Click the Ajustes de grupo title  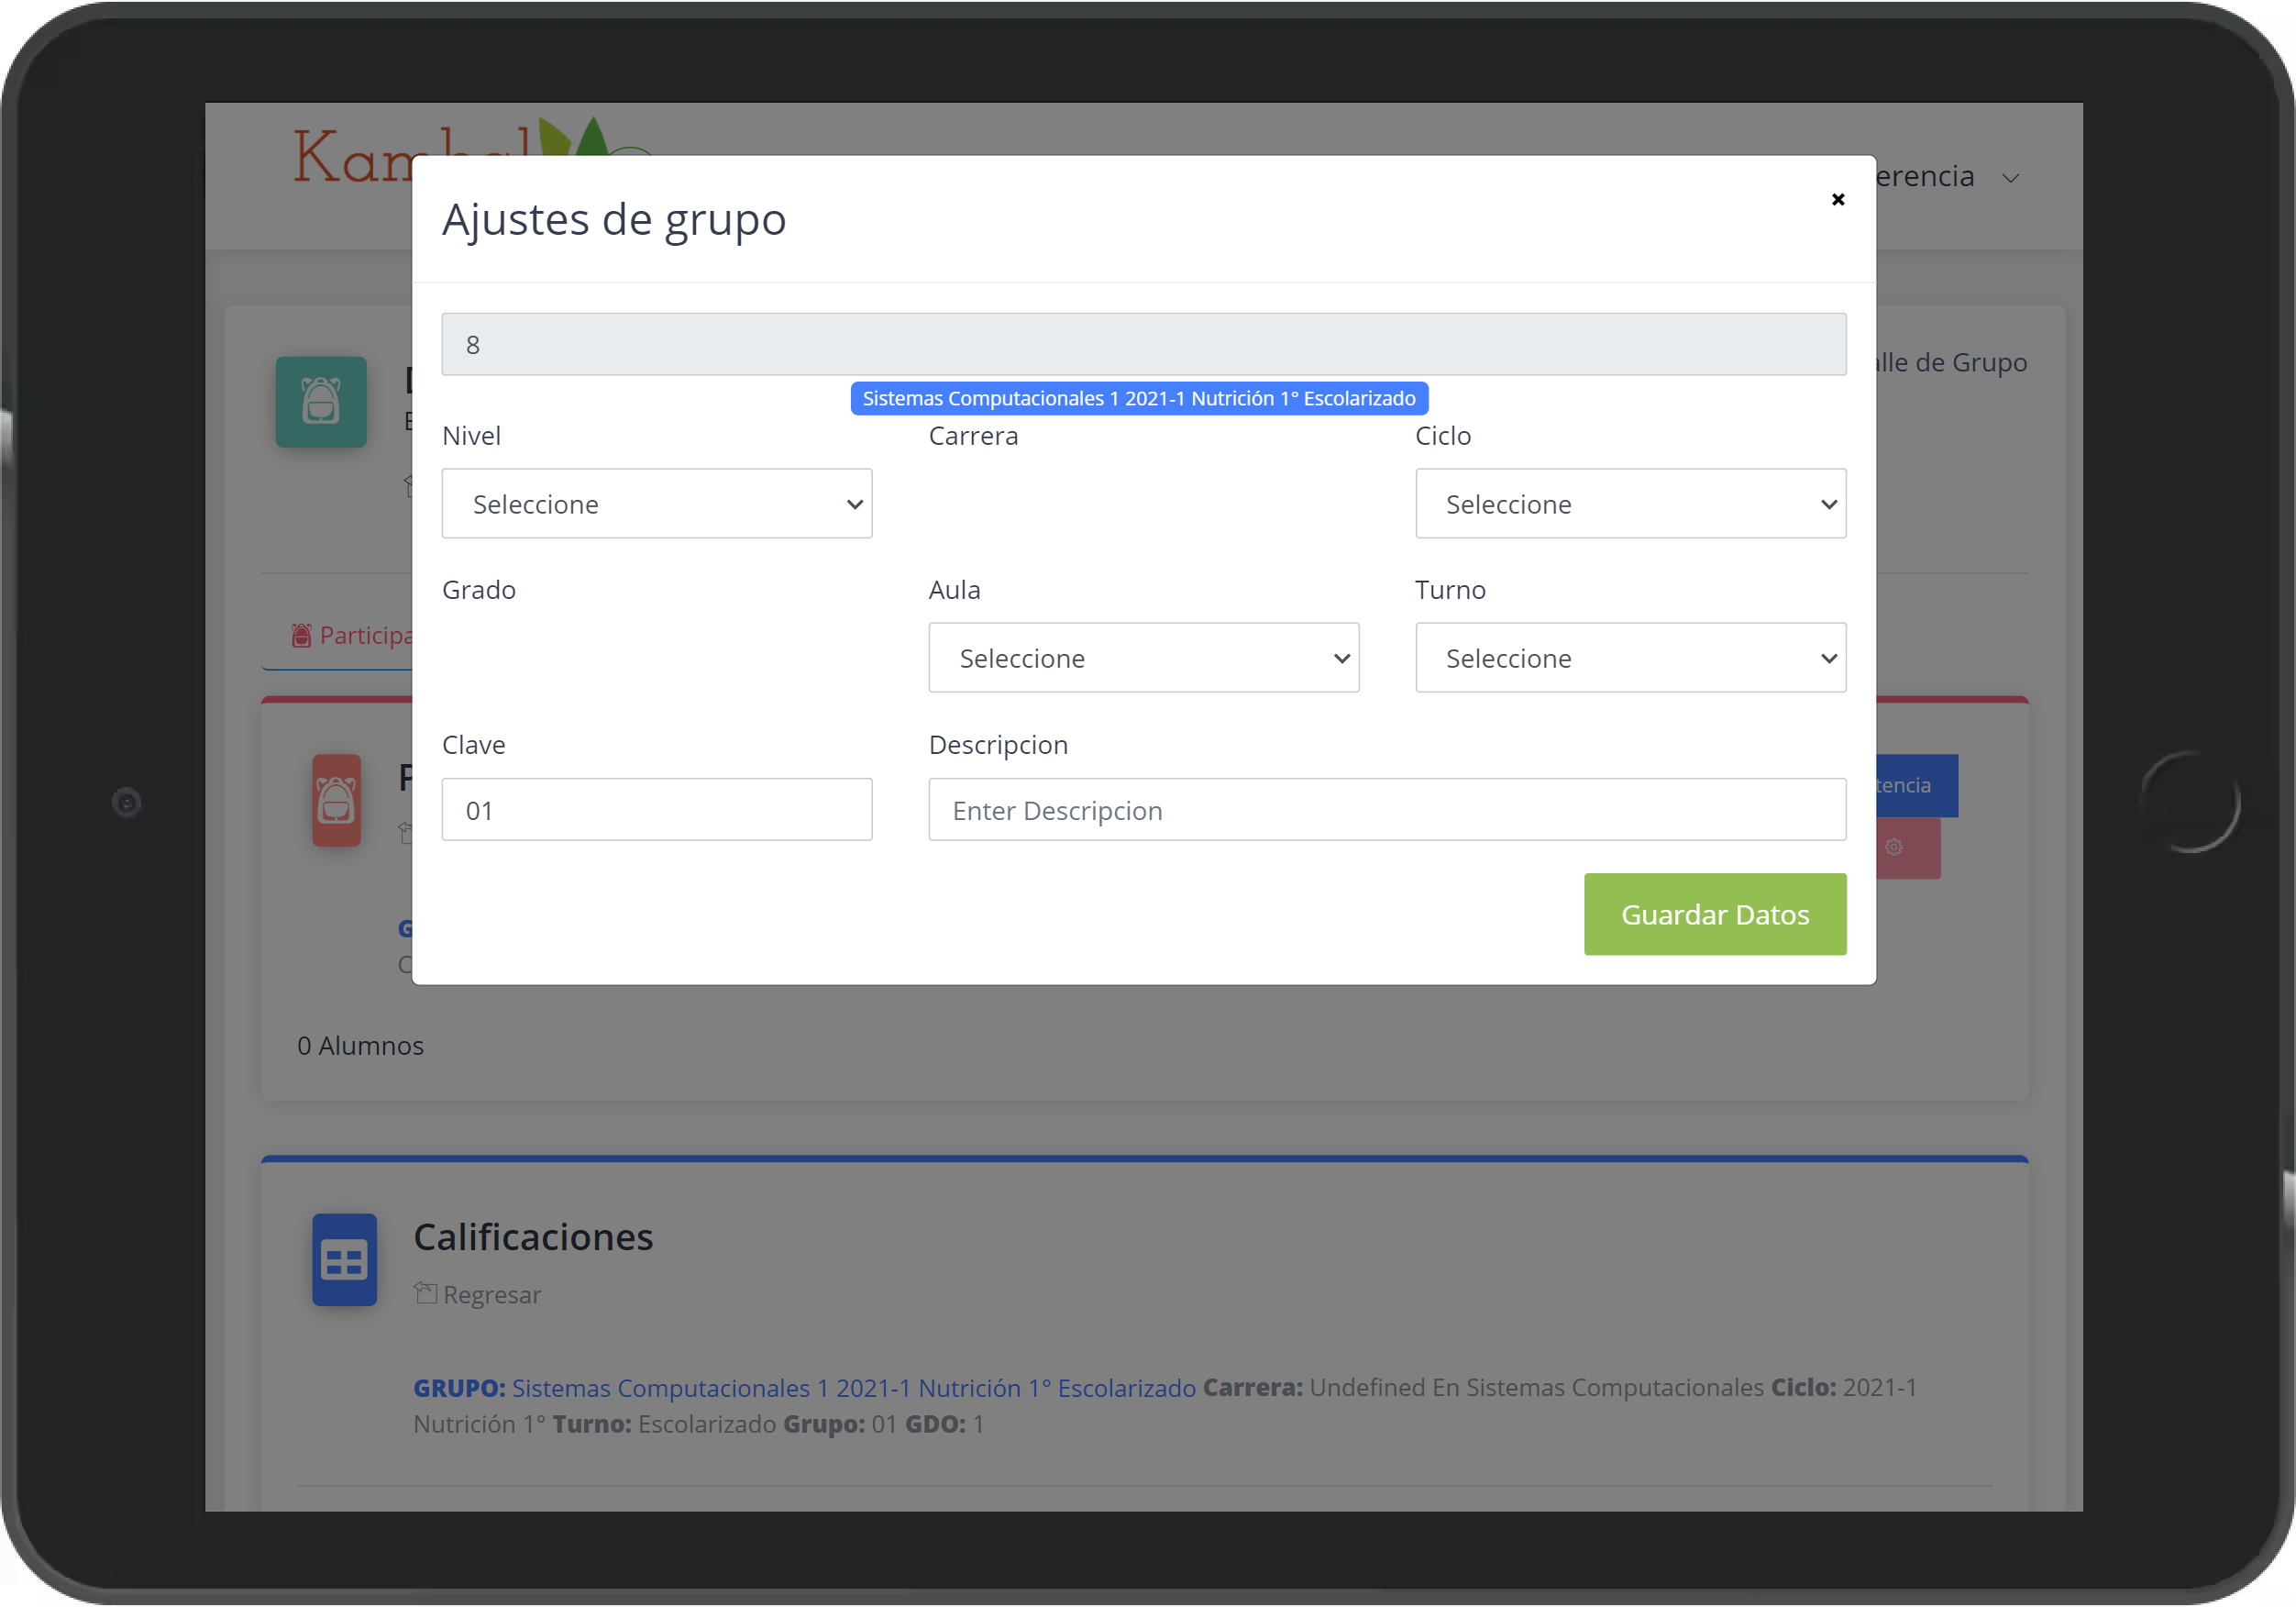click(x=614, y=219)
